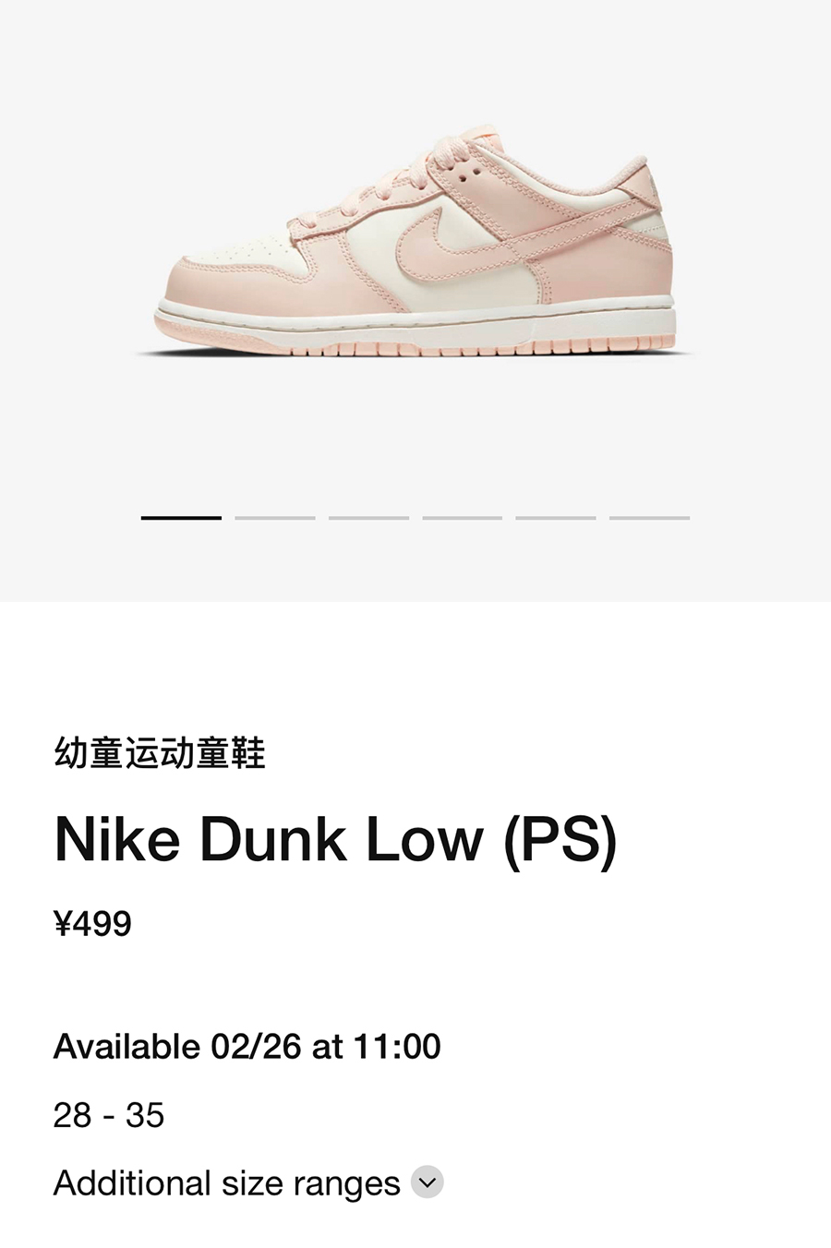This screenshot has width=831, height=1248.
Task: Tap the 幼童运动童鞋 category label
Action: [x=160, y=753]
